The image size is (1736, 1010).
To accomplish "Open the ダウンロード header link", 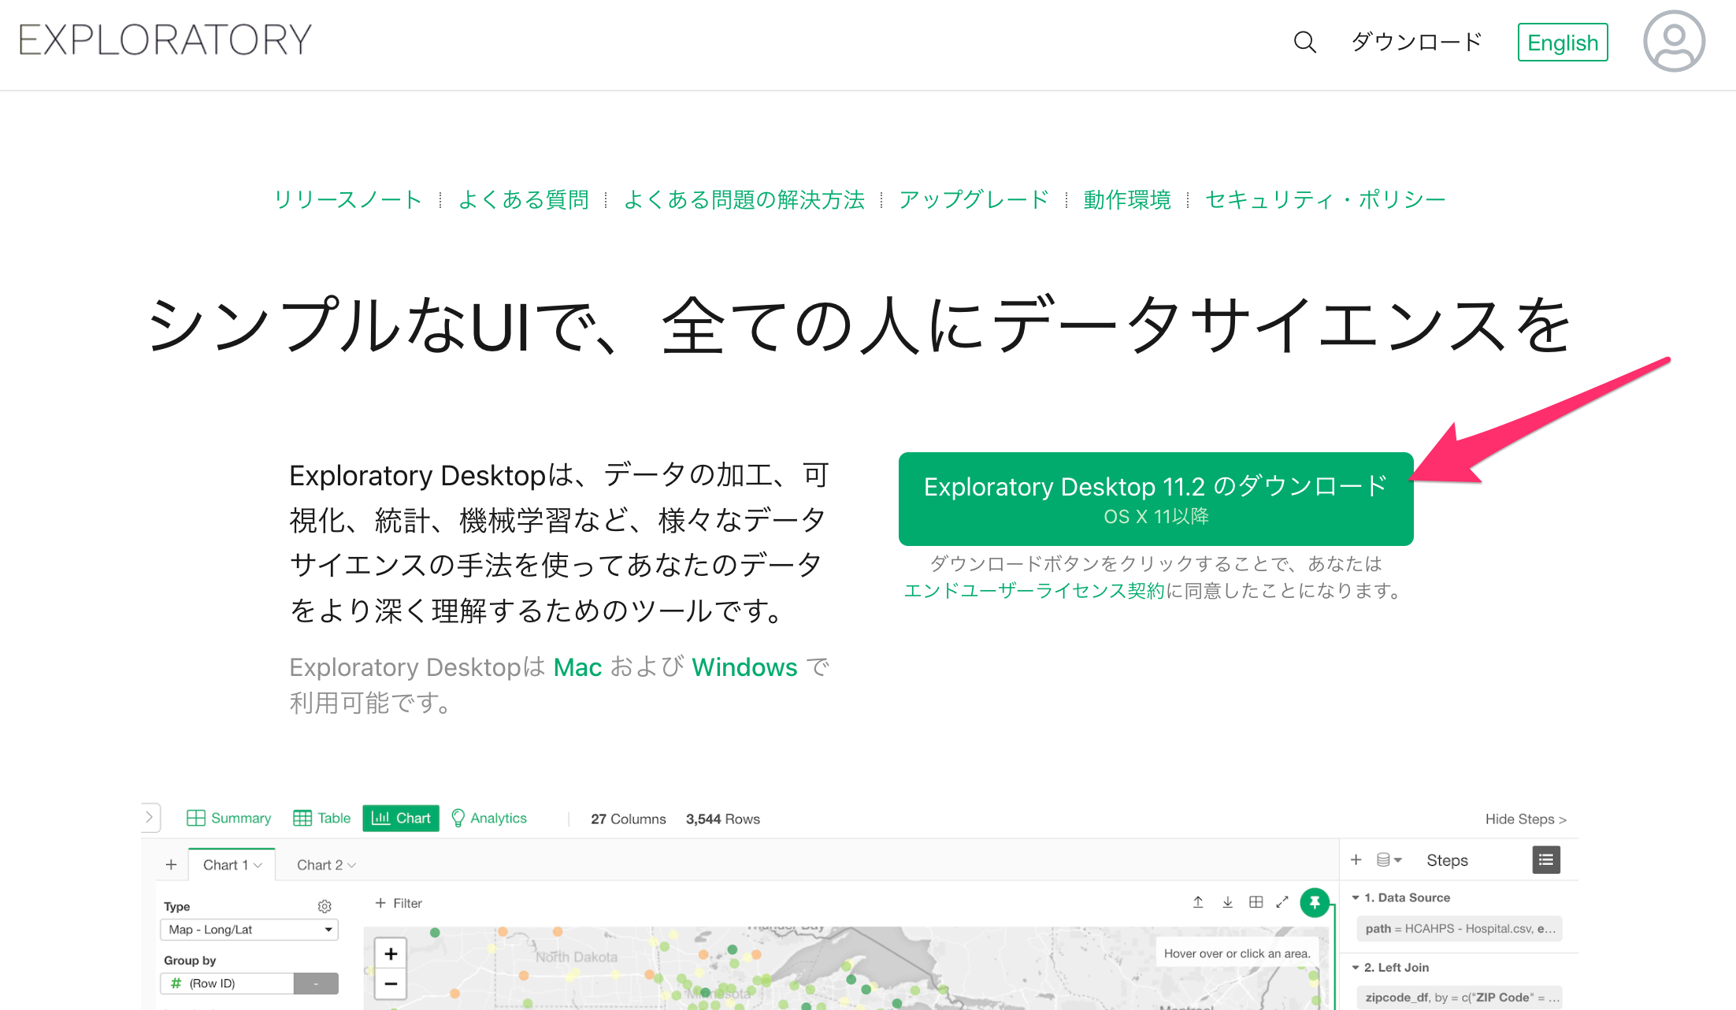I will [x=1417, y=42].
